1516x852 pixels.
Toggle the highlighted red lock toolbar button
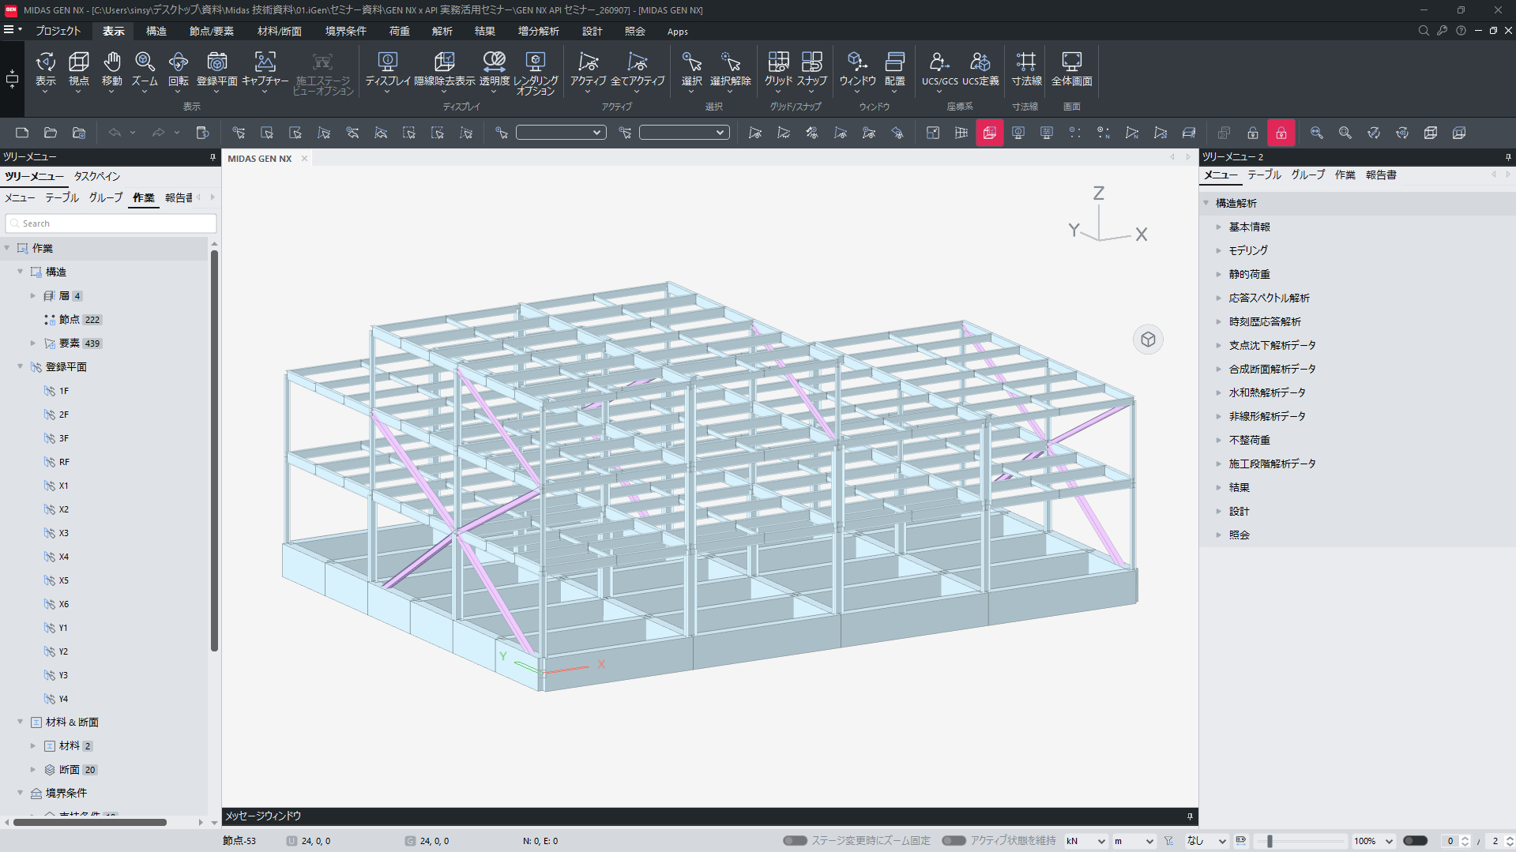[1281, 133]
